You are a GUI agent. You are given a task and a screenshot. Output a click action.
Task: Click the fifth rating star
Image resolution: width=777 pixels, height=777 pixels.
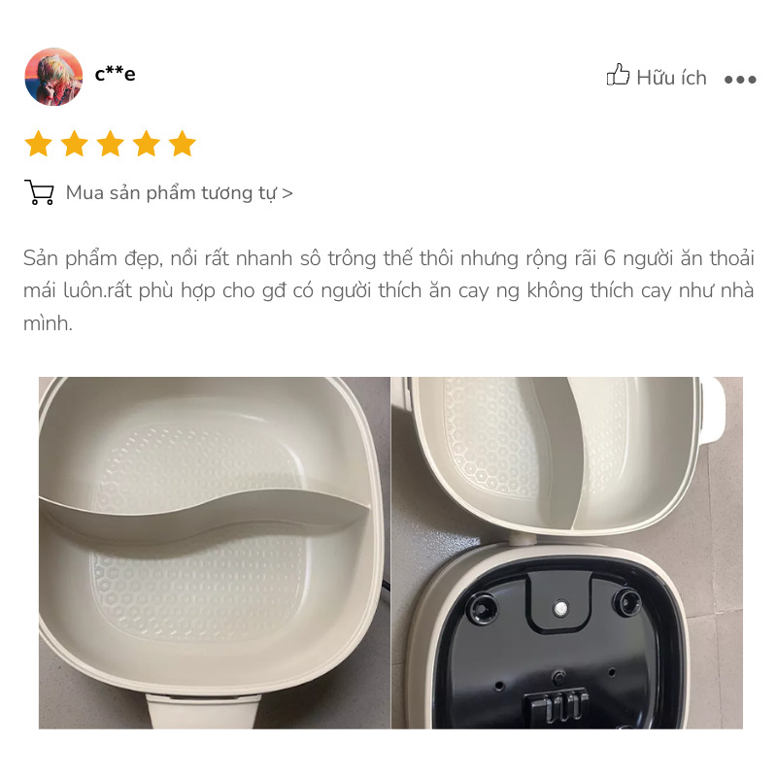pos(183,144)
